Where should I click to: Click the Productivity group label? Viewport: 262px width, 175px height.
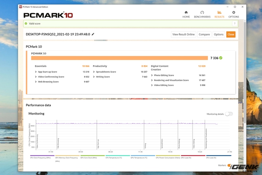[100, 66]
